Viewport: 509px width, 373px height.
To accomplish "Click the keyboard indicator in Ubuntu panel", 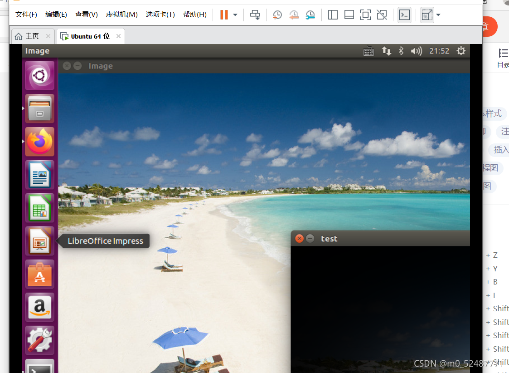I will coord(368,51).
